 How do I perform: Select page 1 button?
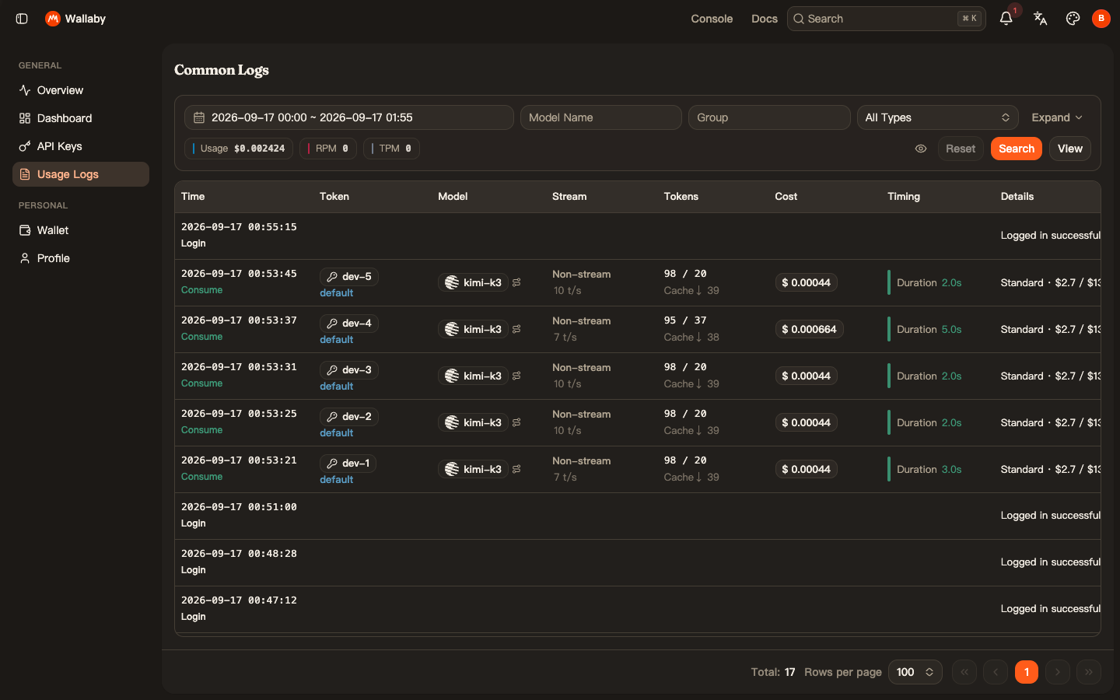[1027, 672]
